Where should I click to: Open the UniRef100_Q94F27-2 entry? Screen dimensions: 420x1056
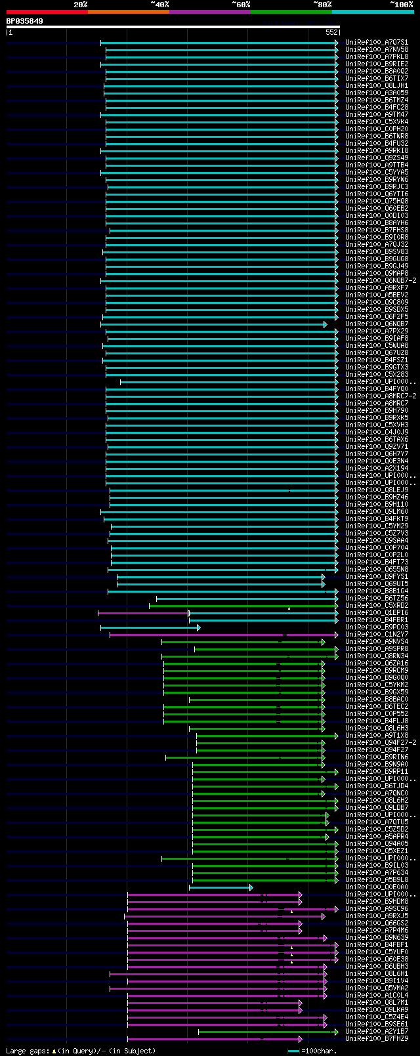tap(381, 743)
